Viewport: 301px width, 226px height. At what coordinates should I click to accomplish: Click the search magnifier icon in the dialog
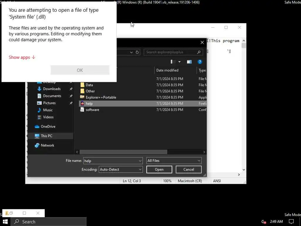pos(199,52)
